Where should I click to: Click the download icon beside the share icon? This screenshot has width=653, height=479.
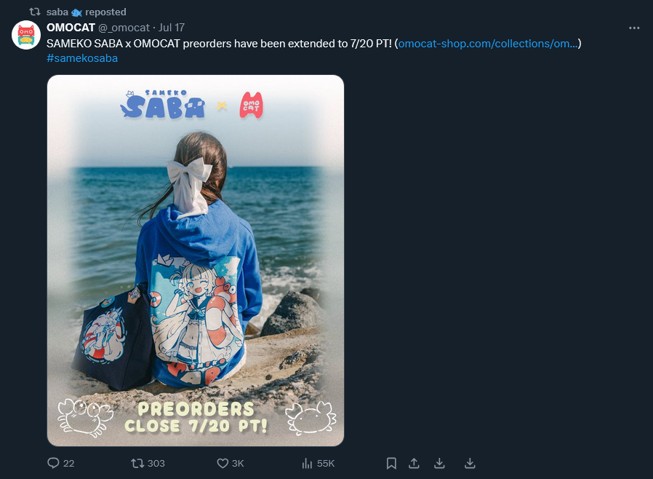point(439,463)
